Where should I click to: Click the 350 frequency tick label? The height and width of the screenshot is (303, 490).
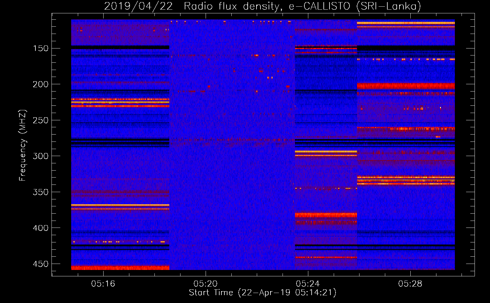[x=41, y=192]
